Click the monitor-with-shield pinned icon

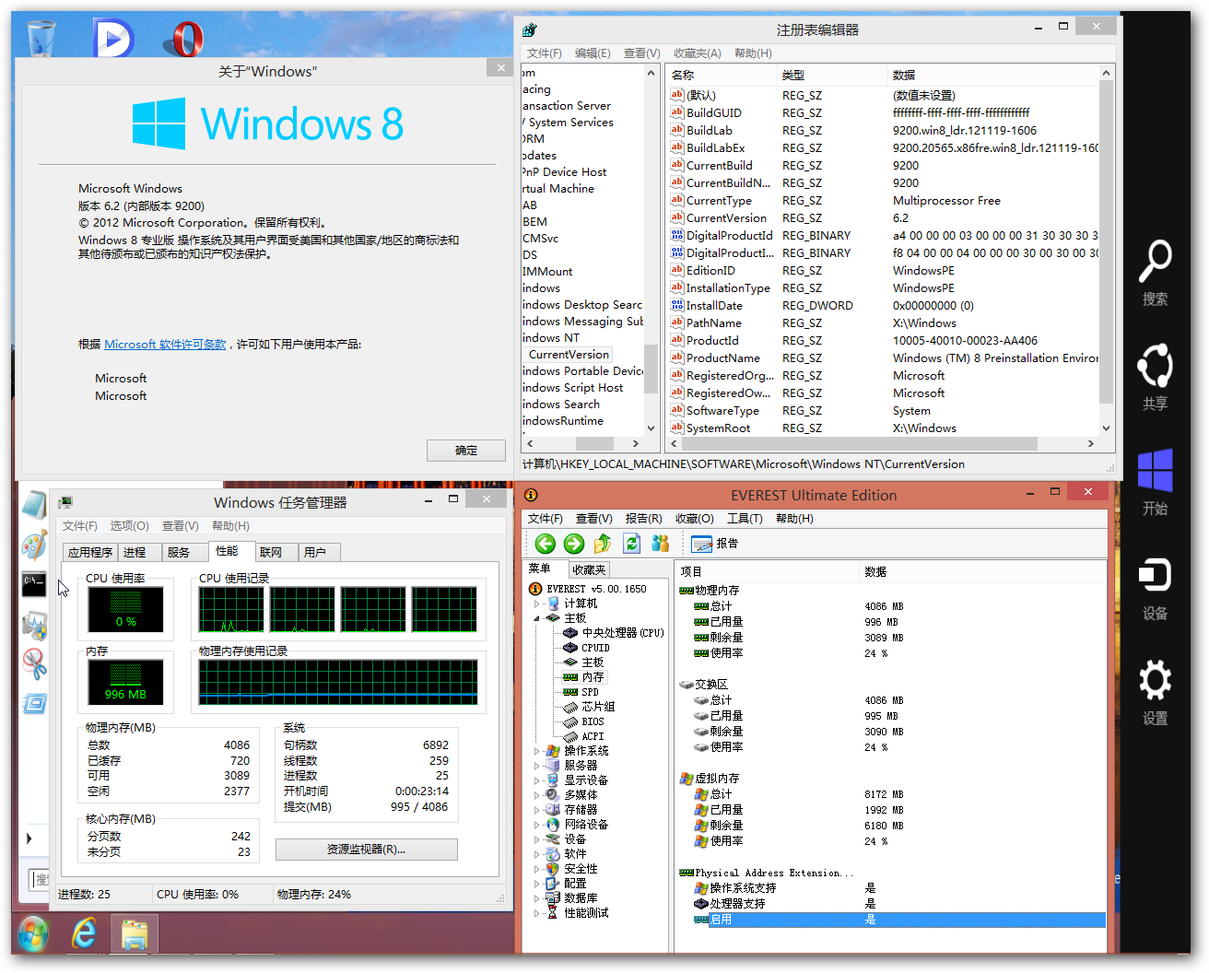click(x=34, y=625)
